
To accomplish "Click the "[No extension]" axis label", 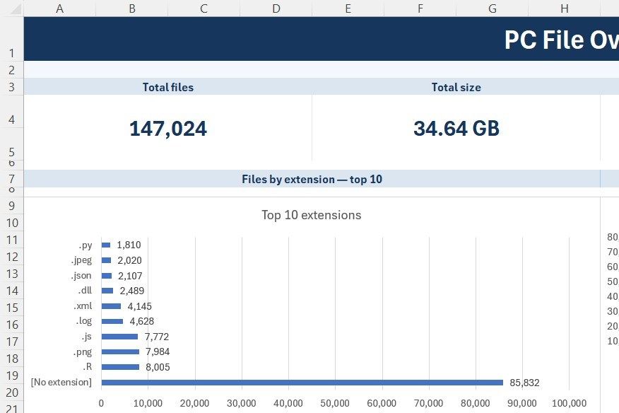I will pyautogui.click(x=61, y=383).
